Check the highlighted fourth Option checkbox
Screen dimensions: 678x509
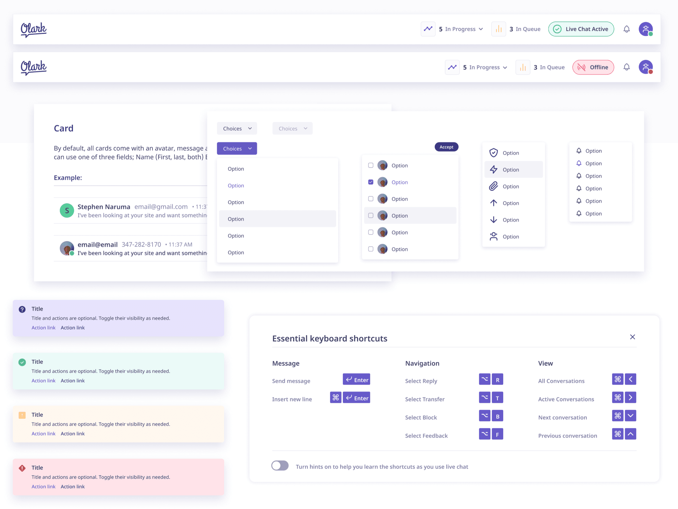click(371, 215)
